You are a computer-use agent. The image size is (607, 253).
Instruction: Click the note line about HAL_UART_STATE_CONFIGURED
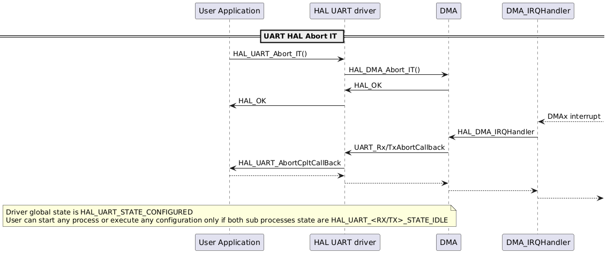(x=99, y=212)
